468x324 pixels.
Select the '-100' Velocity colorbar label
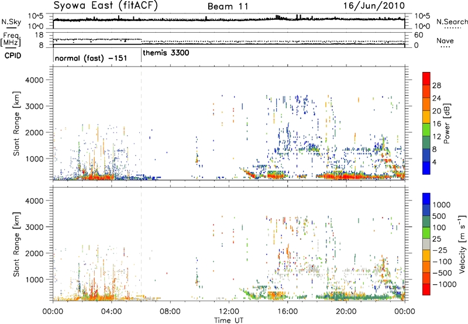442,261
